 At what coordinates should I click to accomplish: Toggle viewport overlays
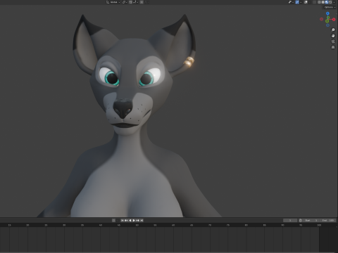point(306,2)
